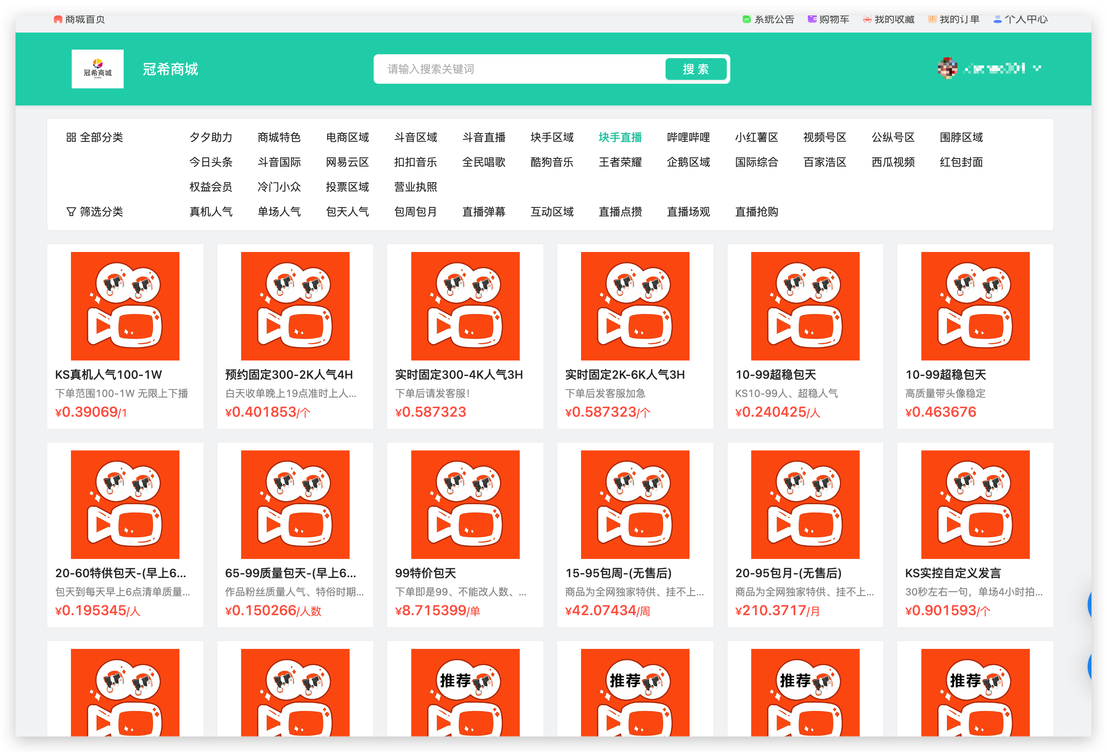
Task: Open the 系统公告 announcements icon
Action: [747, 19]
